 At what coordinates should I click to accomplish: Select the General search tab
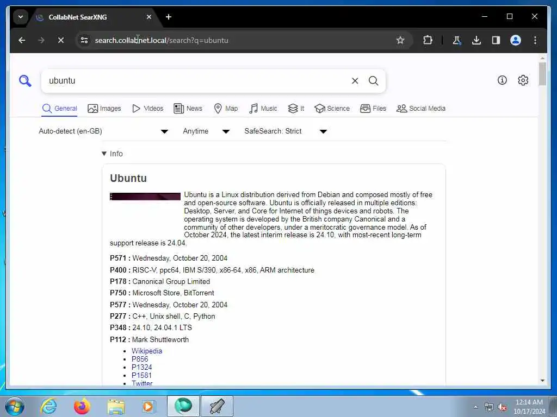[x=60, y=109]
